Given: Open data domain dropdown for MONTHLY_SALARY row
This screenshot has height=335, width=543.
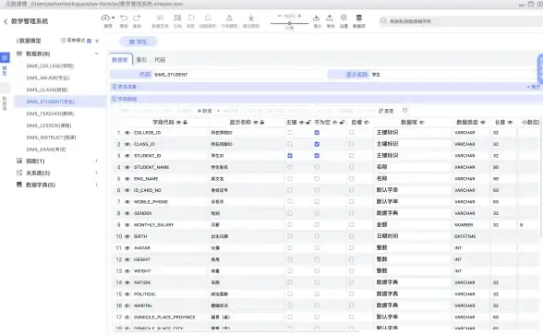Looking at the screenshot, I should tap(412, 225).
